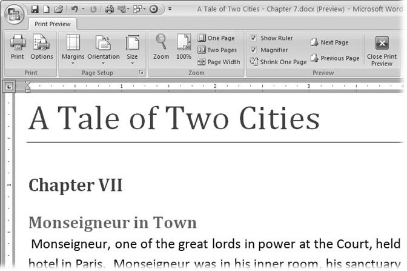The height and width of the screenshot is (271, 407).
Task: Uncheck the Show Ruler checkbox
Action: (254, 38)
